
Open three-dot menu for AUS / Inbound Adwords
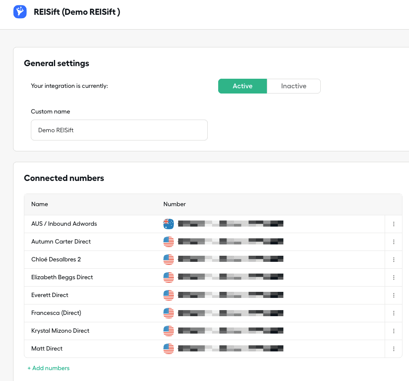coord(394,224)
